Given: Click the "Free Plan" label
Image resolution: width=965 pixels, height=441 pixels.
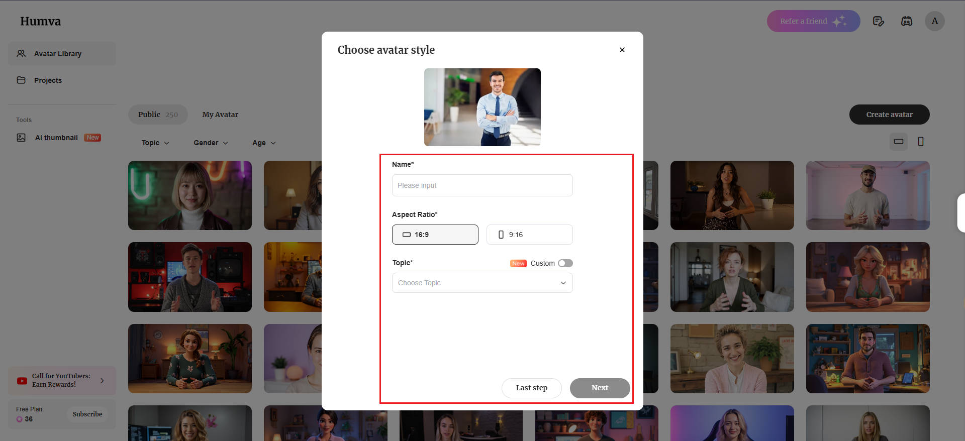Looking at the screenshot, I should click(x=29, y=409).
